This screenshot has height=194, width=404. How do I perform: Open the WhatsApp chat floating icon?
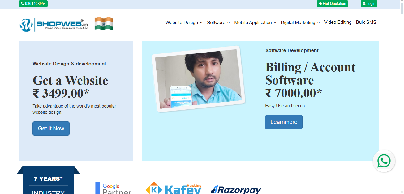pos(384,161)
